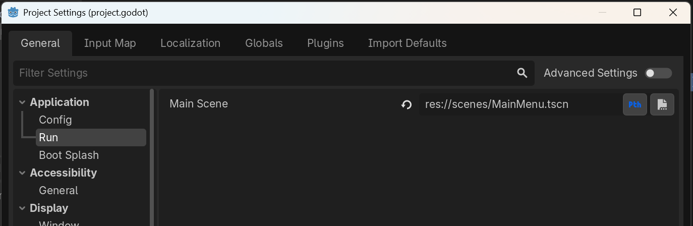Collapse the Display category chevron
This screenshot has height=226, width=693.
22,208
